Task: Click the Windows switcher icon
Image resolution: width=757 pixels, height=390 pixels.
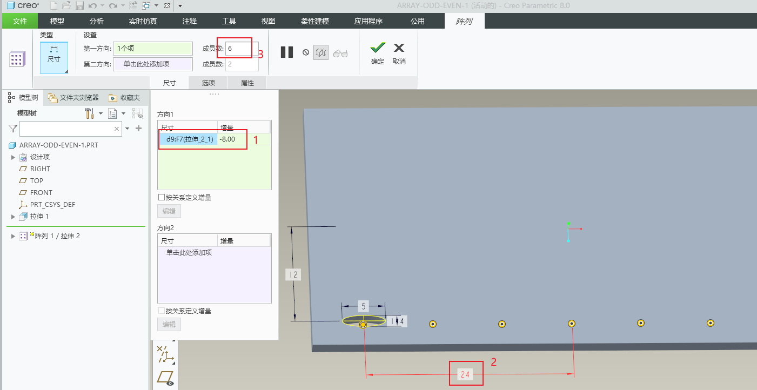Action: tap(146, 5)
